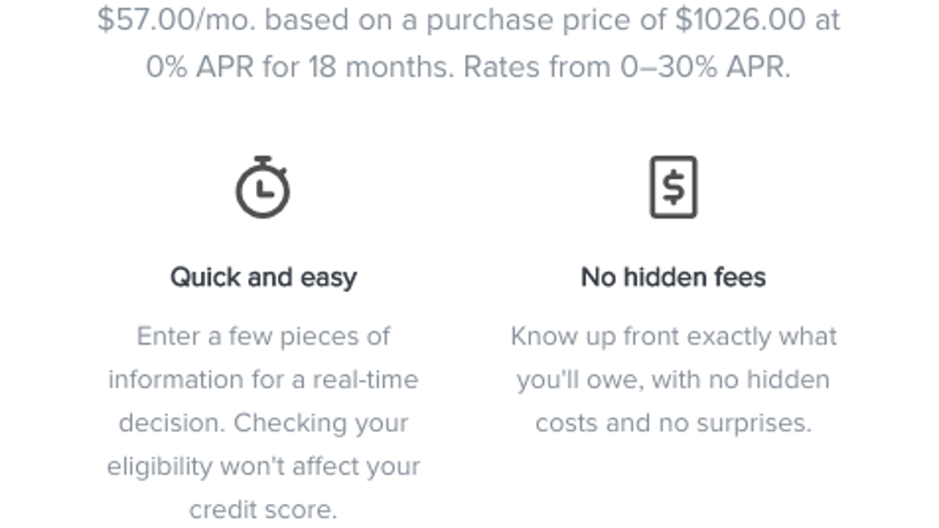Click the line decision. Checking your
The image size is (939, 528).
coord(264,423)
